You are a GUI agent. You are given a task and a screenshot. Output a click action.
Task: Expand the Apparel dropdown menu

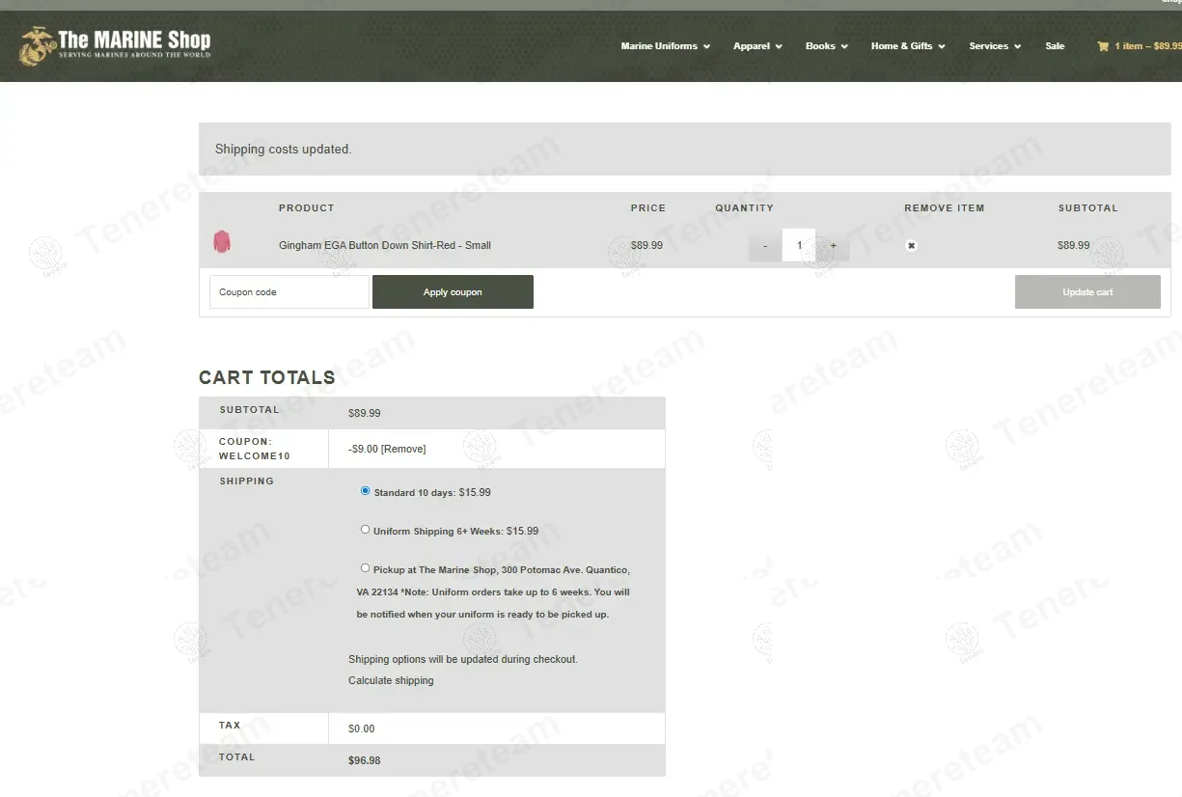757,46
